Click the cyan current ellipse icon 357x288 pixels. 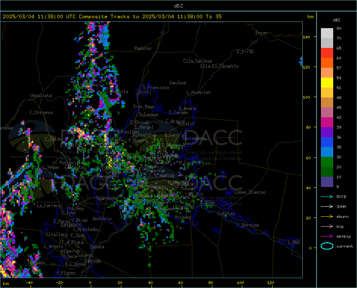click(327, 246)
